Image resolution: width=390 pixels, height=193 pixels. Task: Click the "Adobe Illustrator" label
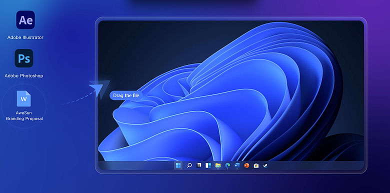tap(25, 37)
